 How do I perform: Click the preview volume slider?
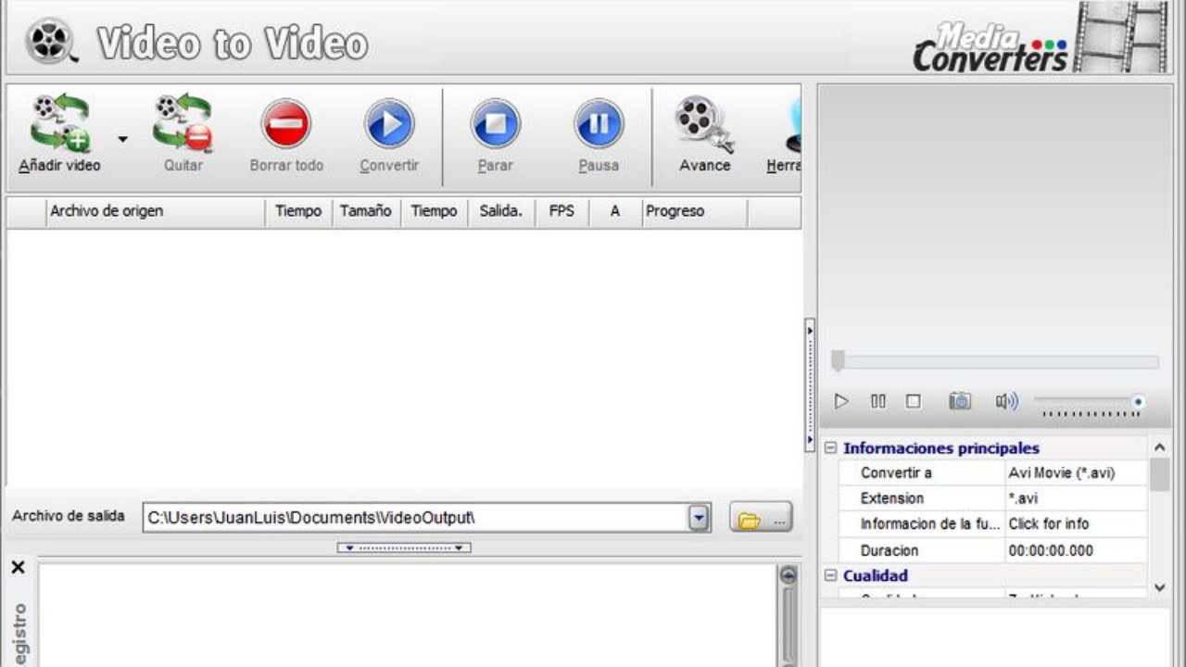pos(1090,403)
